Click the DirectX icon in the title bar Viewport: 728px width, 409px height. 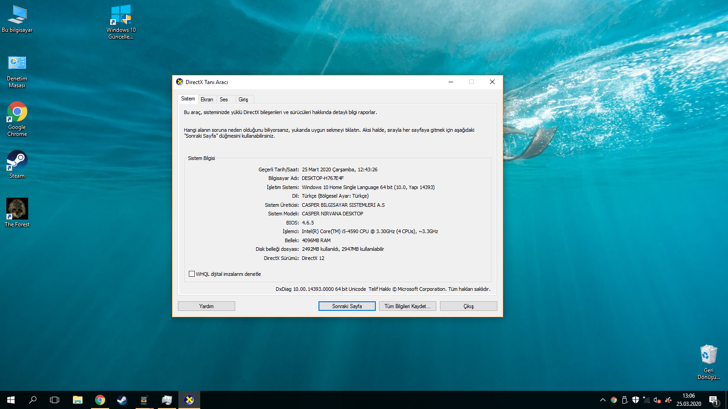click(180, 82)
